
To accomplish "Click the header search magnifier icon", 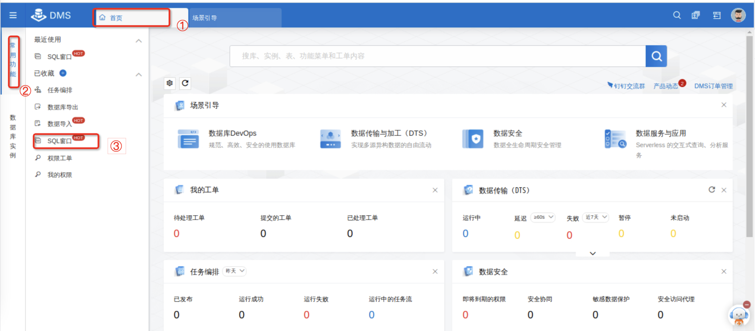I will 677,15.
